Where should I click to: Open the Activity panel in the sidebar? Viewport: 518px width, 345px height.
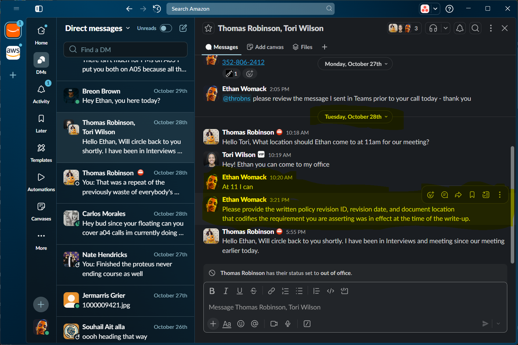[x=41, y=92]
